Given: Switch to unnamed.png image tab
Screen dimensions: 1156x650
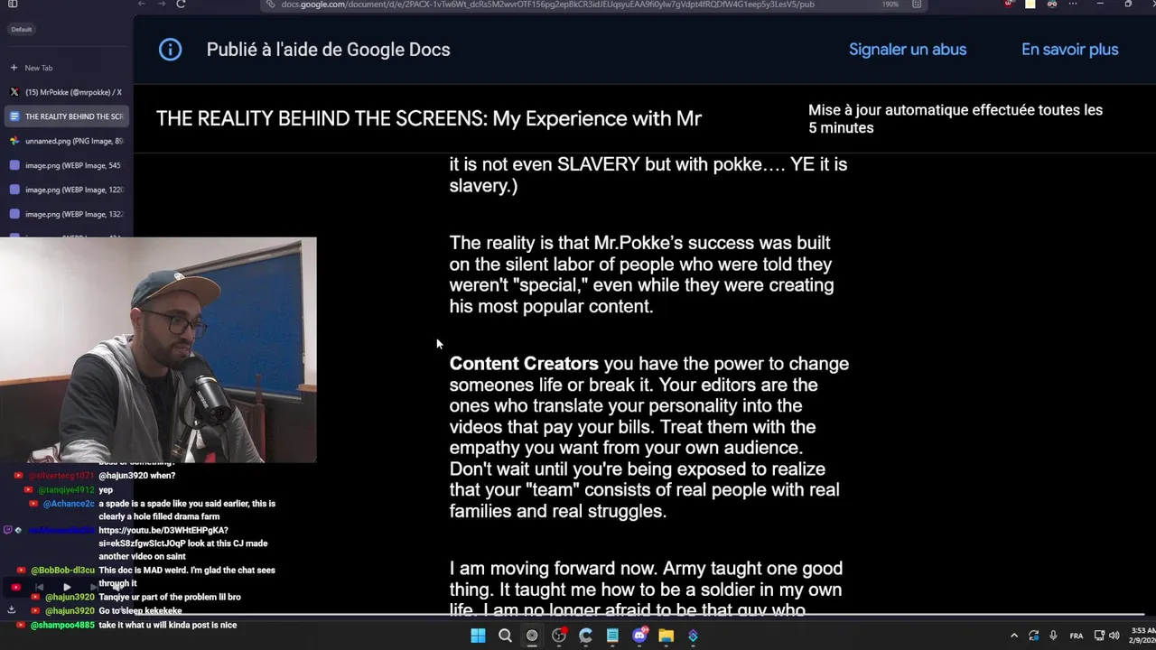Looking at the screenshot, I should 66,141.
